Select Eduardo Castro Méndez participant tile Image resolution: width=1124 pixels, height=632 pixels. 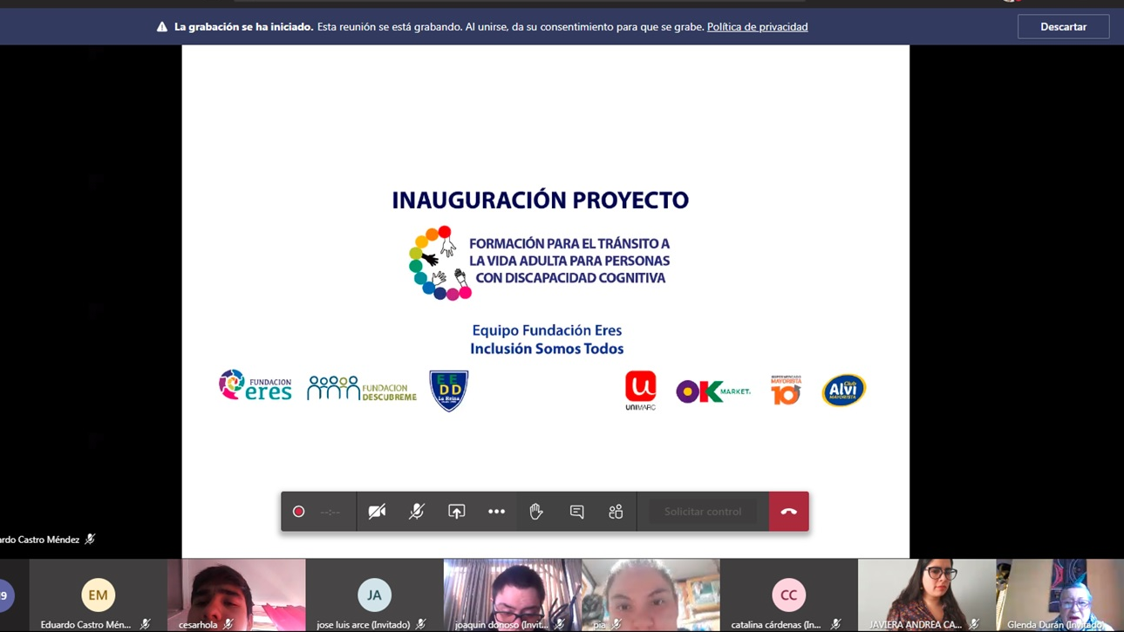pyautogui.click(x=98, y=595)
